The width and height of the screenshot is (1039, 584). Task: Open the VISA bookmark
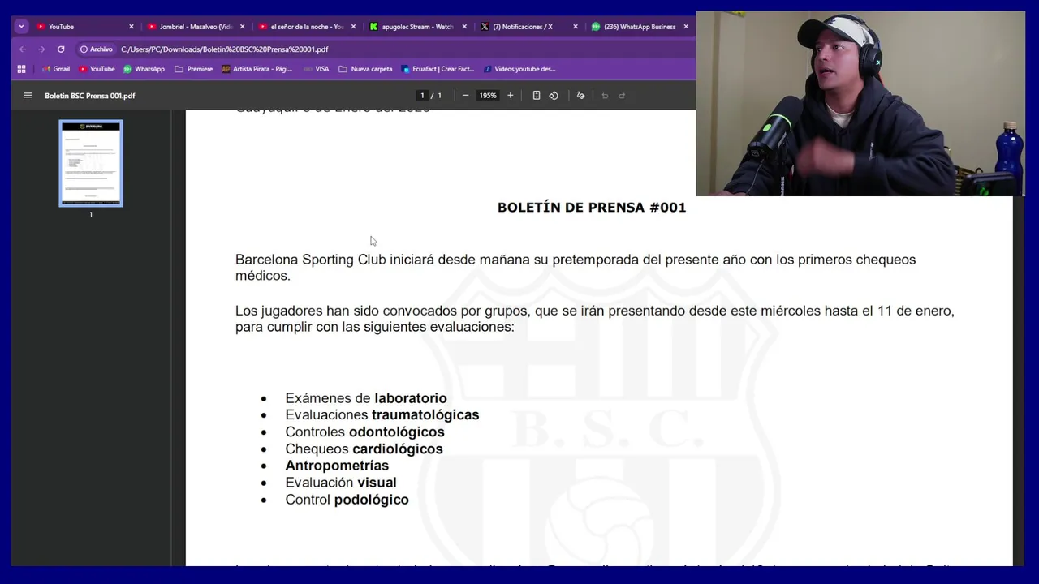[316, 69]
